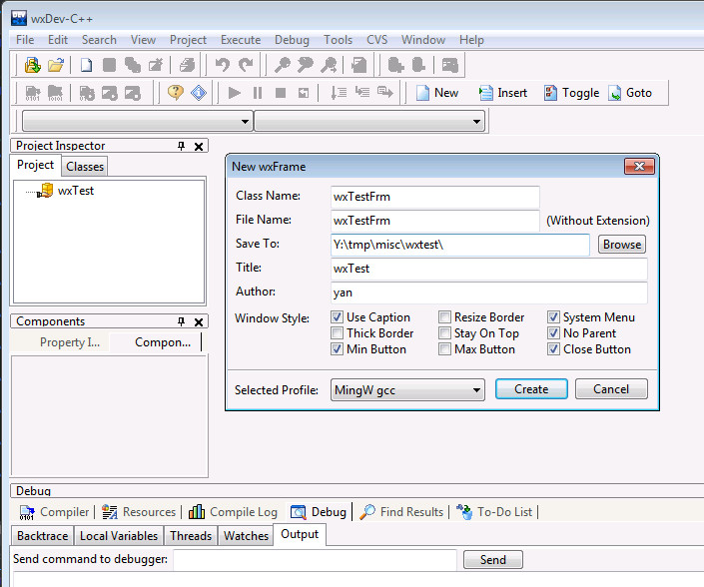The height and width of the screenshot is (587, 704).
Task: Click the blue About info diamond icon
Action: [x=199, y=93]
